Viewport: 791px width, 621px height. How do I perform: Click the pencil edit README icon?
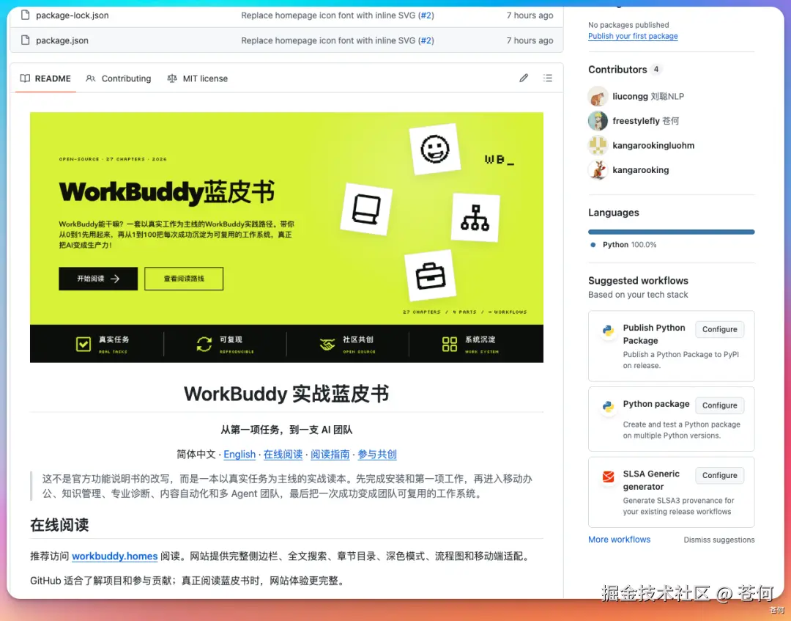coord(524,78)
